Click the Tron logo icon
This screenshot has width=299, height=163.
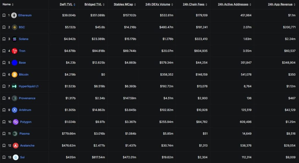[x=15, y=51]
